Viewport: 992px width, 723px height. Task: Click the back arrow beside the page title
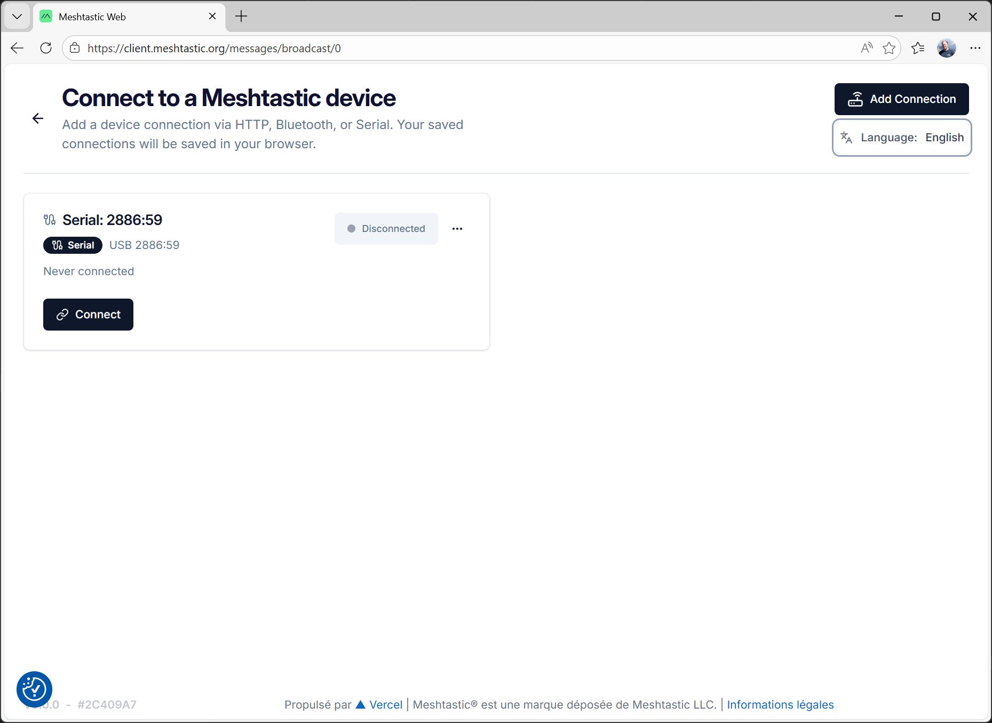[x=38, y=118]
